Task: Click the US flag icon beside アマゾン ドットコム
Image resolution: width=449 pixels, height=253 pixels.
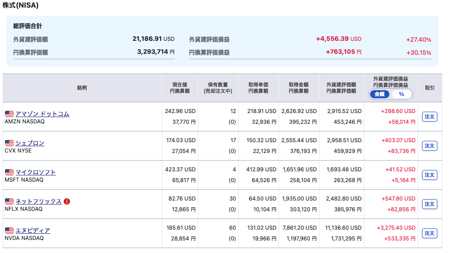Action: tap(9, 114)
